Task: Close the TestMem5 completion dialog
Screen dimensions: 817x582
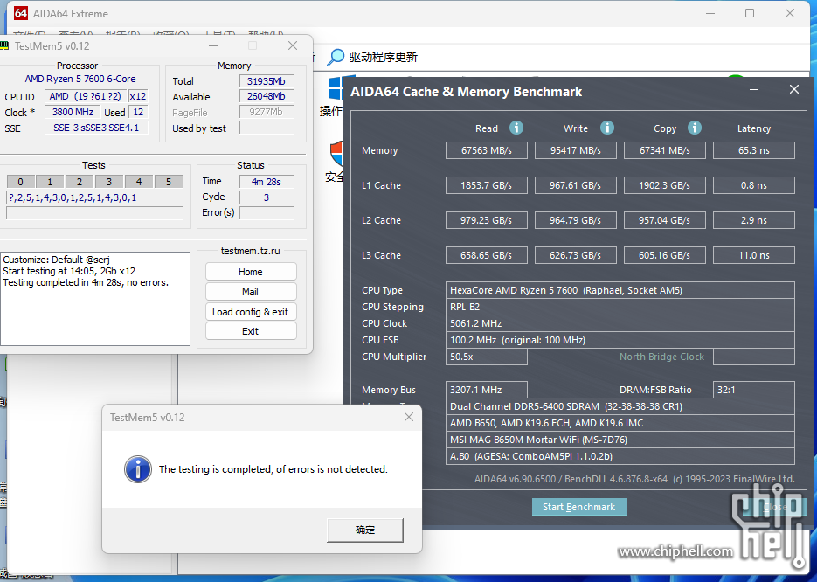Action: click(409, 417)
